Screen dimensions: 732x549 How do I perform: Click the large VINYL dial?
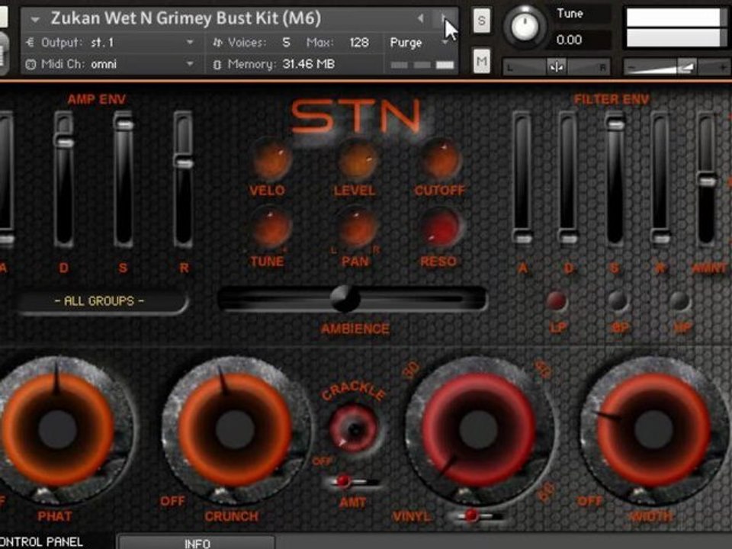tap(478, 429)
